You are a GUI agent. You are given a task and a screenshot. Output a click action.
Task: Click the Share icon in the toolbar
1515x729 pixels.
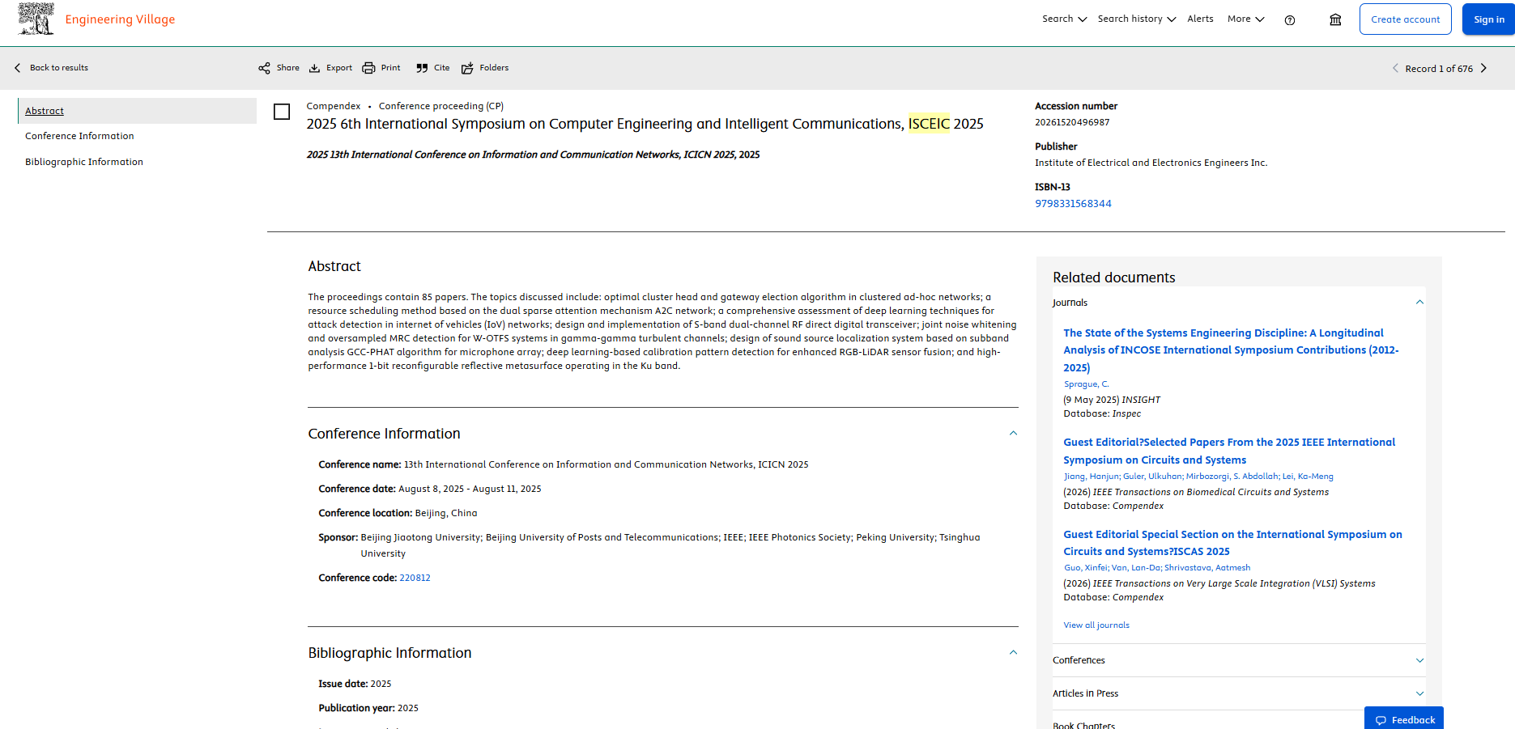[x=264, y=68]
